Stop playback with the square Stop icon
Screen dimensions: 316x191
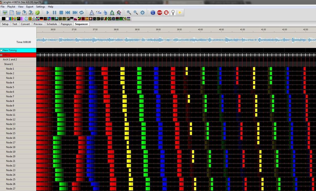[61, 13]
